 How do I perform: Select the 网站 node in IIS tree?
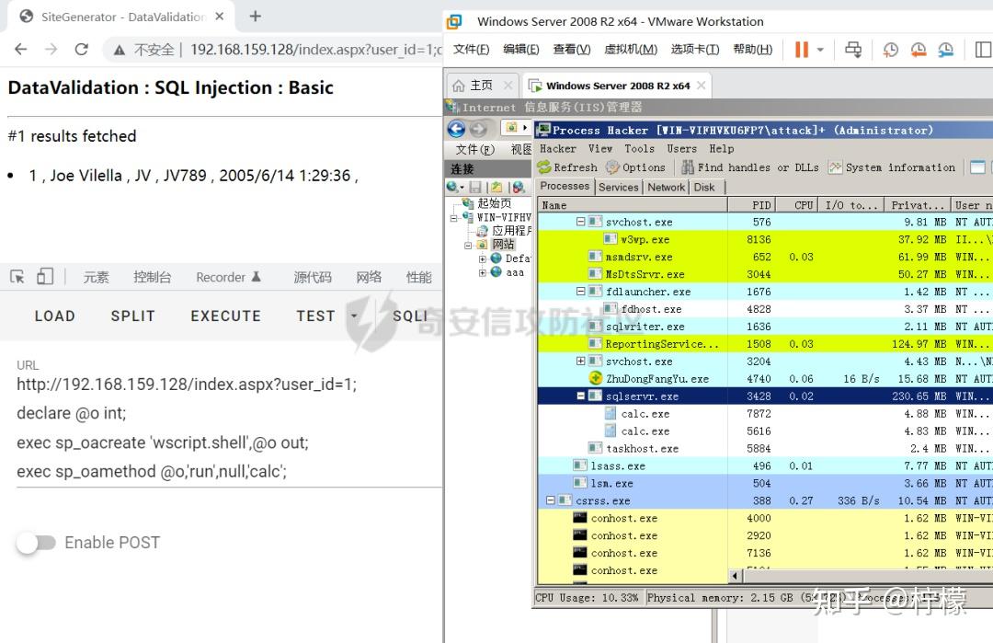click(x=504, y=245)
